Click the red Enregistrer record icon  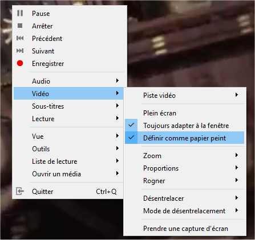click(x=20, y=63)
